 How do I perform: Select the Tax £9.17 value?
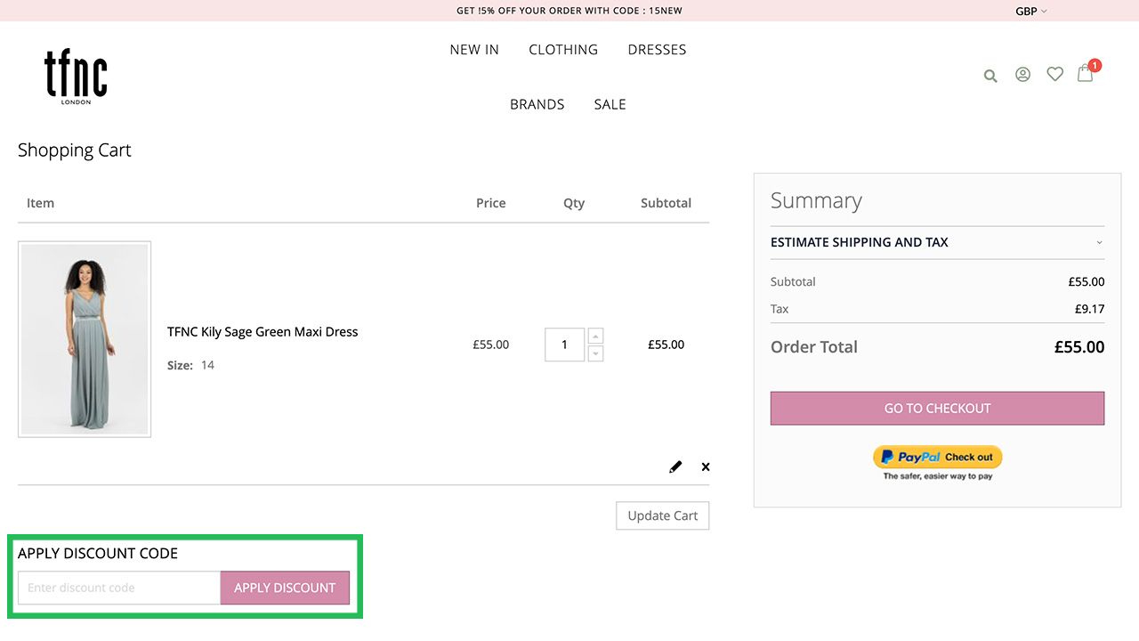(1090, 309)
